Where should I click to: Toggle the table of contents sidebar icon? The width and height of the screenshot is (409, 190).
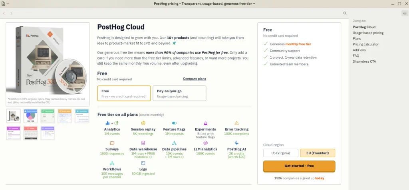tap(405, 13)
